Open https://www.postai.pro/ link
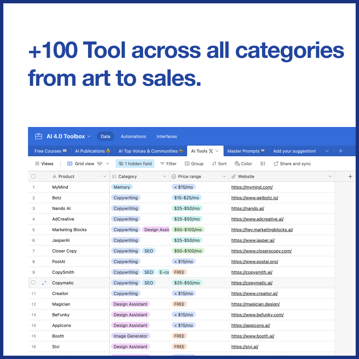 [255, 262]
